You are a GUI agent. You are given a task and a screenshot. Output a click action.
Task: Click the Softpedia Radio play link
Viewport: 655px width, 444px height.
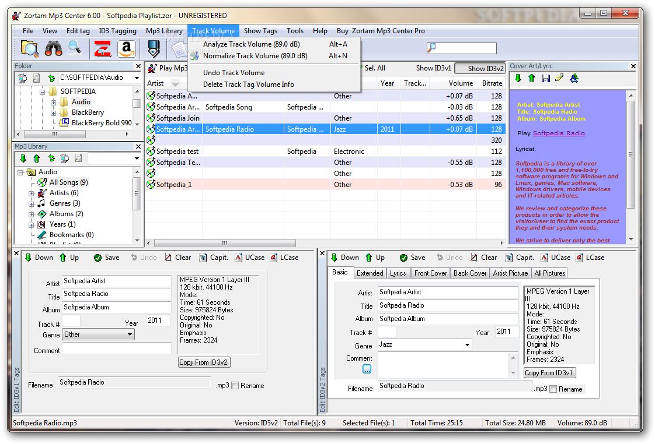[559, 133]
